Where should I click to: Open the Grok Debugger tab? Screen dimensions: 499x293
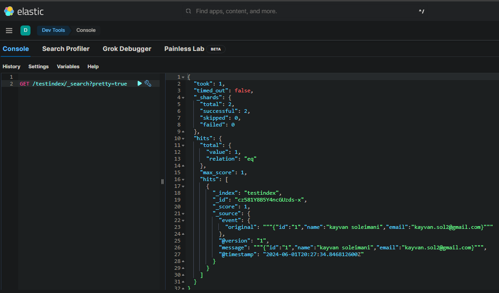point(127,49)
